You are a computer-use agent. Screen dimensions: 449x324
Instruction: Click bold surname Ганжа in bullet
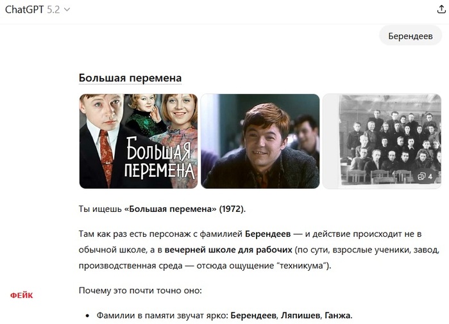click(339, 316)
